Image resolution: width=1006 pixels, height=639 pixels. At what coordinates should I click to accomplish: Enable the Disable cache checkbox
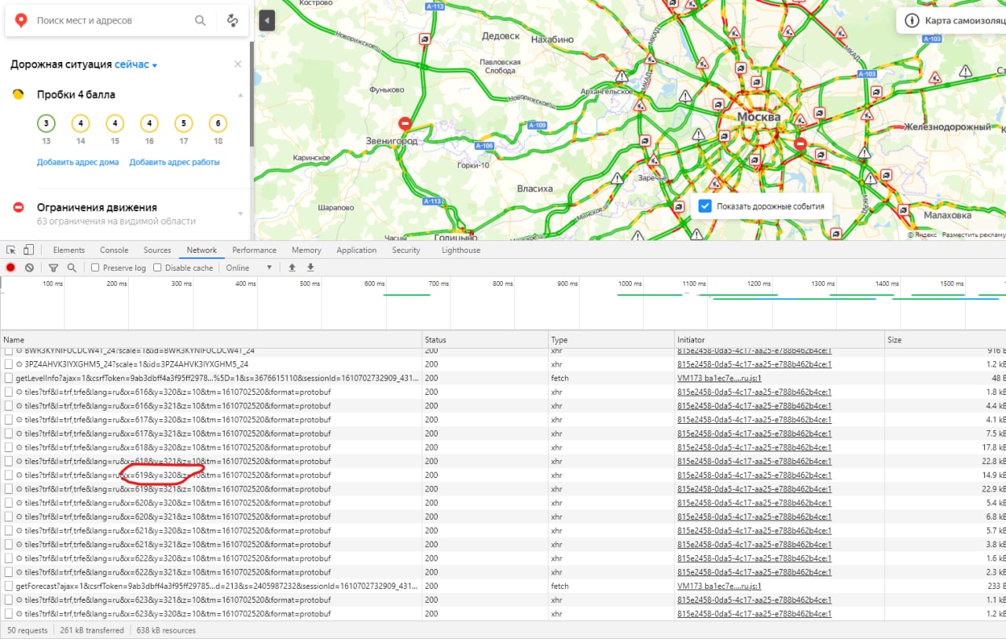157,268
